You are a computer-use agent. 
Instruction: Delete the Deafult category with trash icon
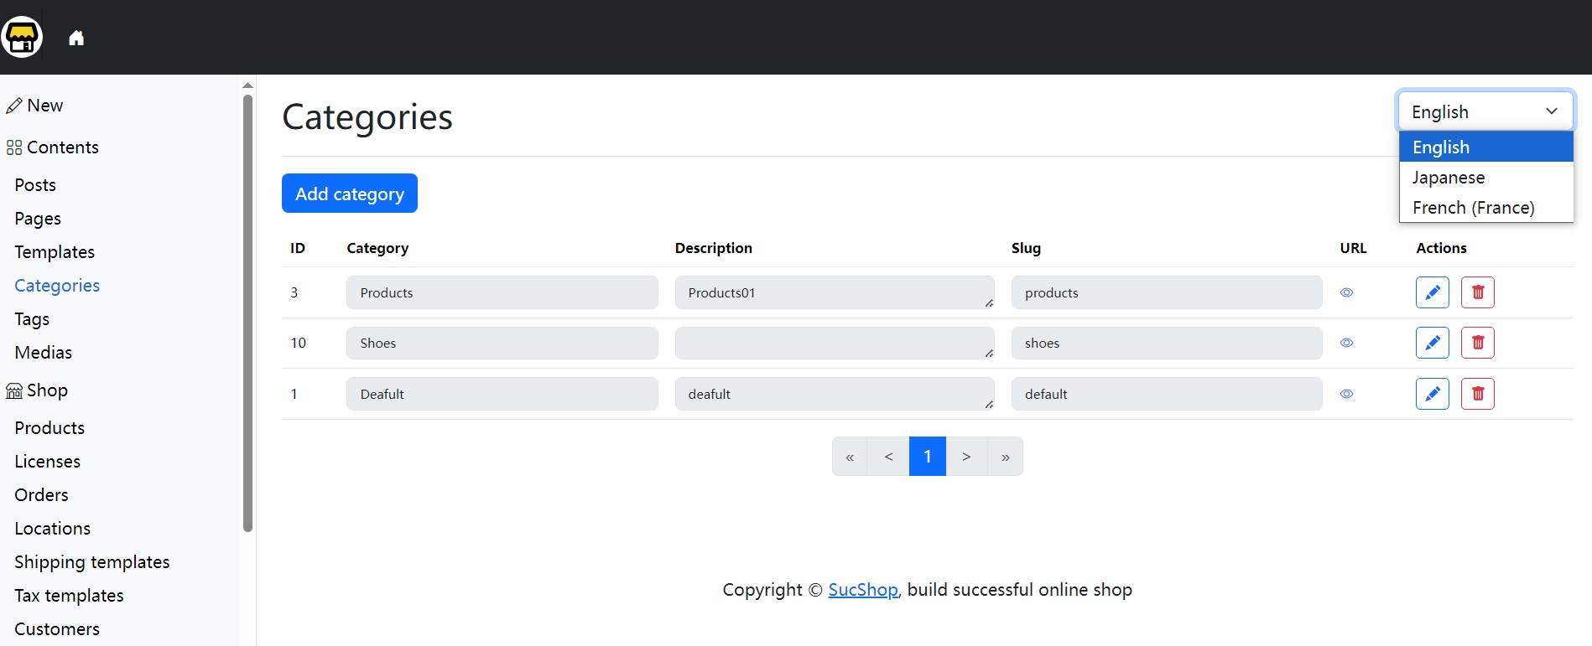[x=1477, y=394]
